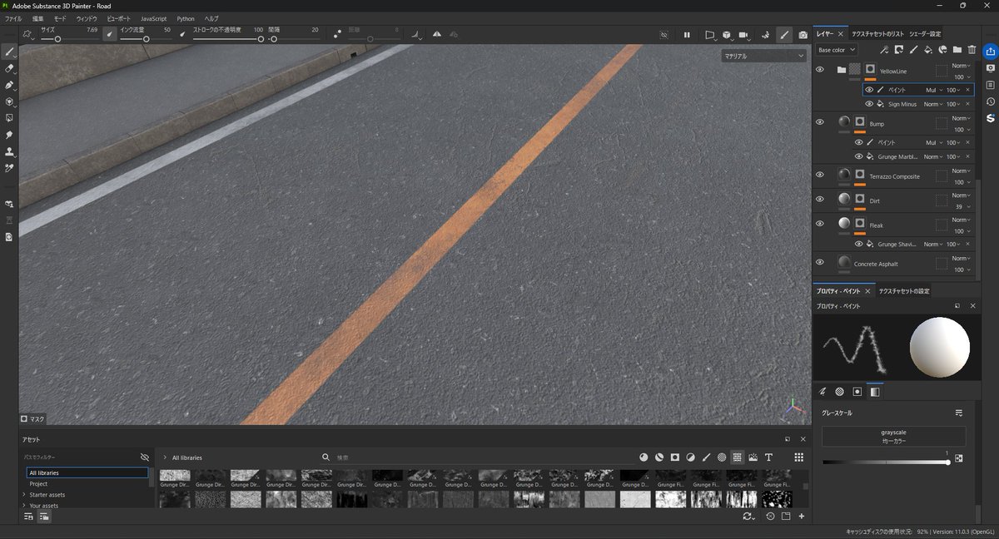Click the add fill layer icon

point(927,49)
